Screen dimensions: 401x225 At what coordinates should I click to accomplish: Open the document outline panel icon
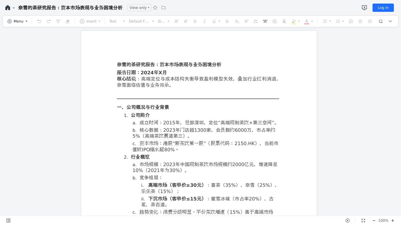coord(9,221)
